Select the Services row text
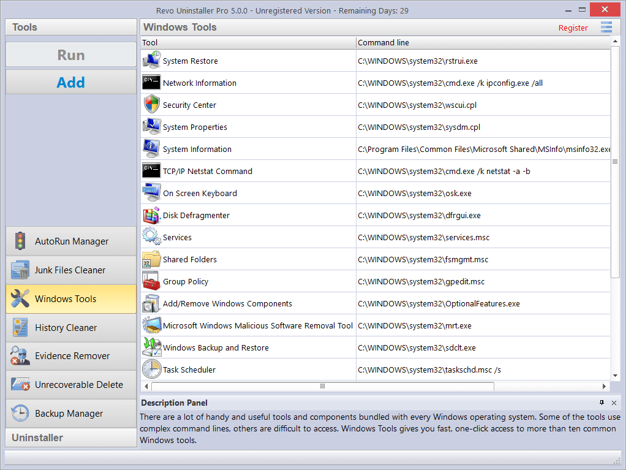The width and height of the screenshot is (626, 470). pos(177,237)
